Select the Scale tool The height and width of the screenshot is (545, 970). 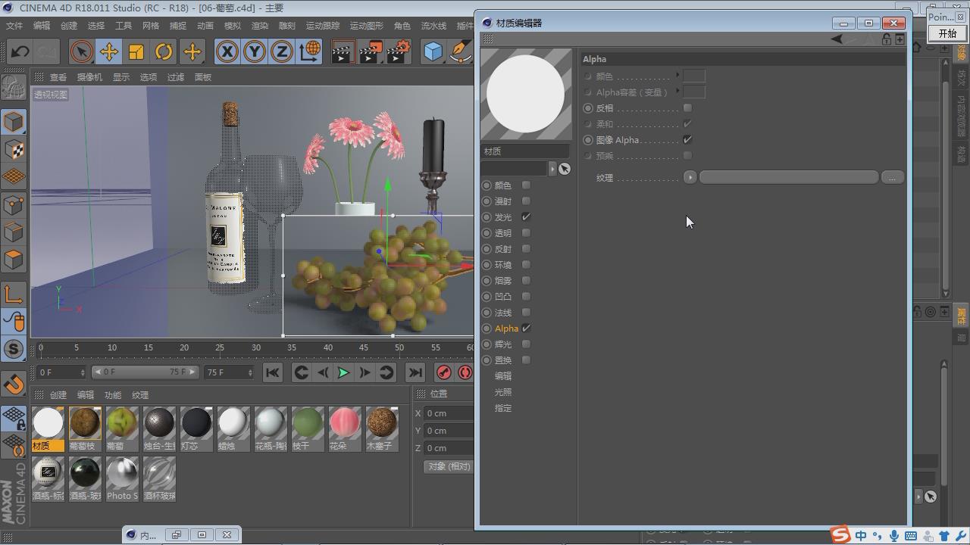tap(136, 51)
